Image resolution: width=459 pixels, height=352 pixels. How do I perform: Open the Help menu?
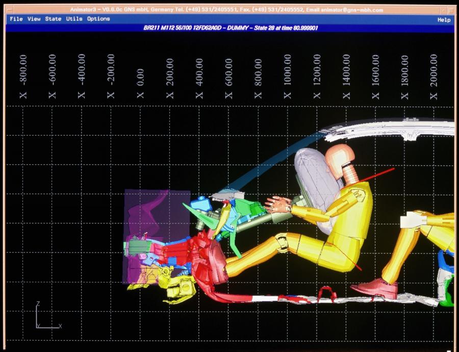[444, 20]
